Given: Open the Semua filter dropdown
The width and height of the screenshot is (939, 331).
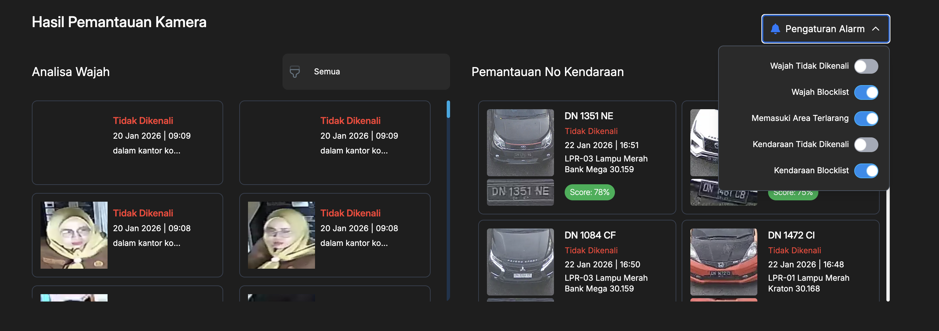Looking at the screenshot, I should coord(366,71).
